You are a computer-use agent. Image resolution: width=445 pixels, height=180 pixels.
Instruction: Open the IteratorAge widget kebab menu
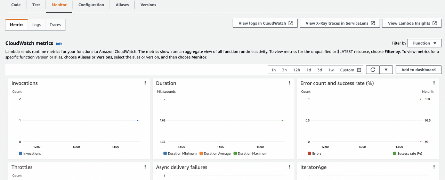(x=434, y=167)
